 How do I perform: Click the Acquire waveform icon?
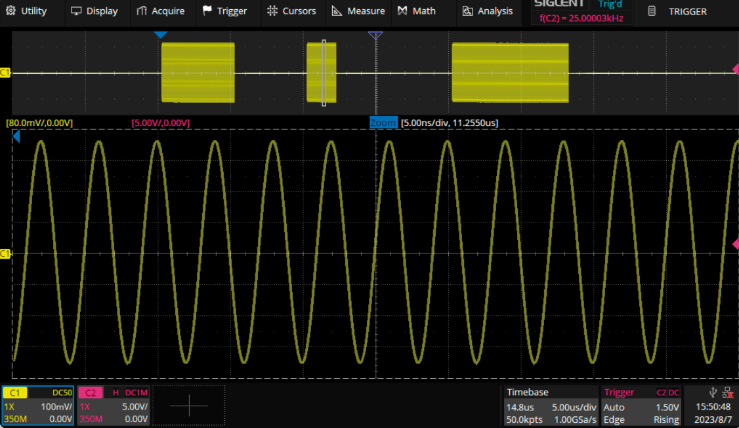(x=142, y=11)
